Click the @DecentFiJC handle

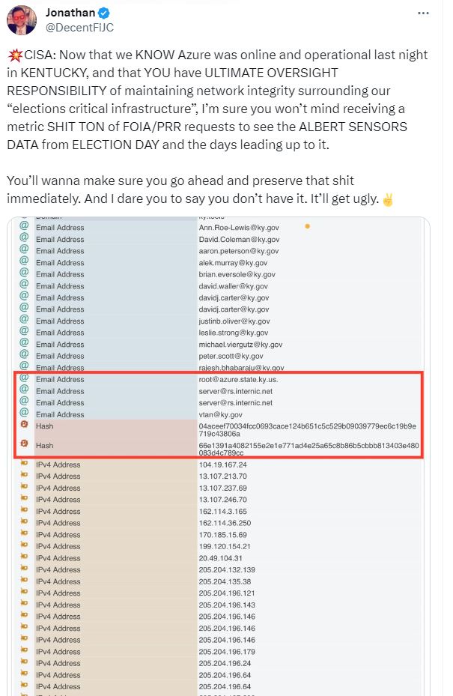(80, 28)
